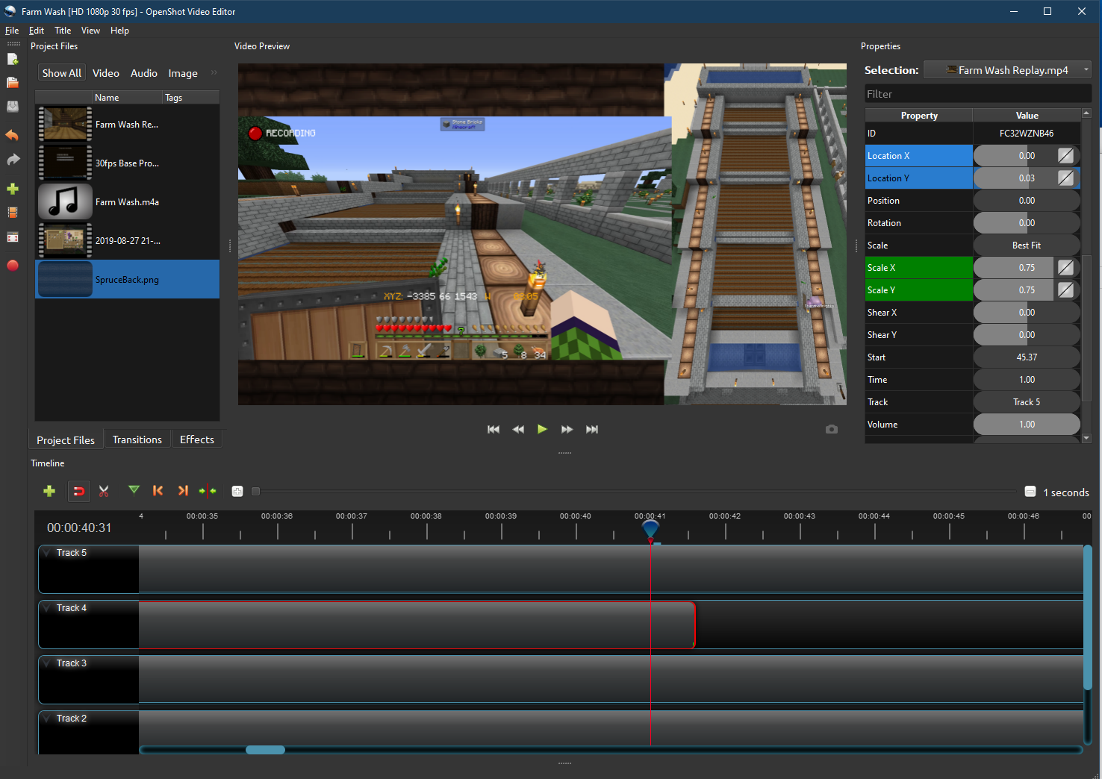Screen dimensions: 1102x779
Task: Click the zoom in icon on the timeline toolbar
Action: point(237,491)
